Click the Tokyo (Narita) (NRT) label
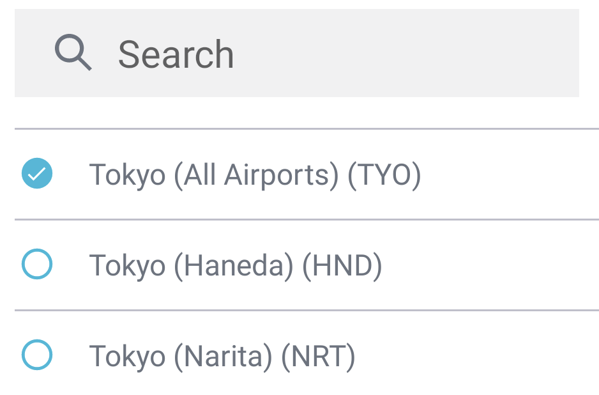Screen dimensions: 599x395 click(222, 356)
